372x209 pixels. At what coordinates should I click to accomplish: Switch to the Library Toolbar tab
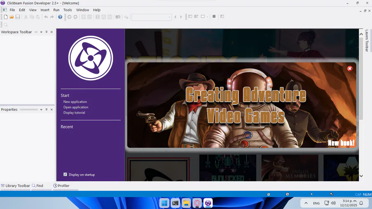pyautogui.click(x=15, y=186)
